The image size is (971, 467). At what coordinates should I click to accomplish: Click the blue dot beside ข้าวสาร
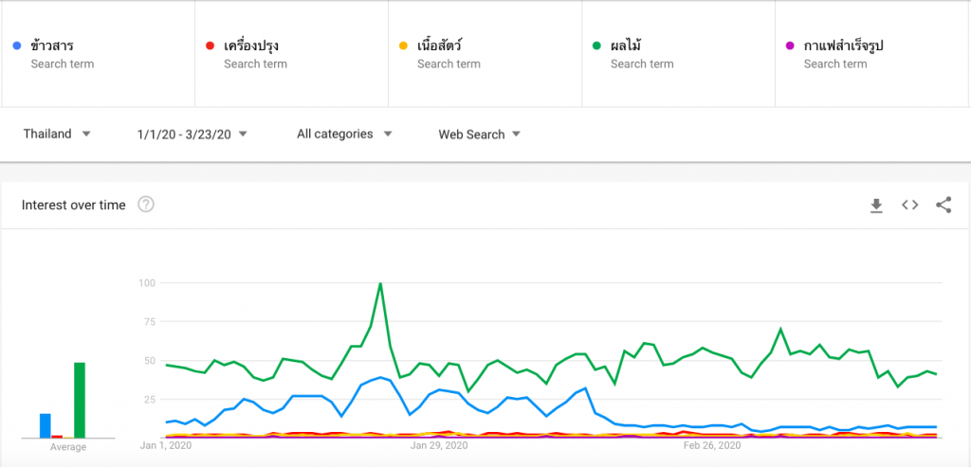click(x=17, y=45)
